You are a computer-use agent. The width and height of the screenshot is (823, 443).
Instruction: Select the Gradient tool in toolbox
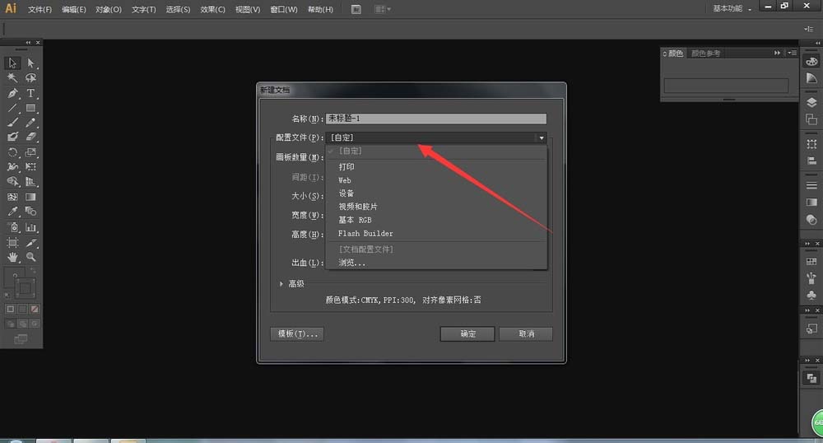[31, 197]
